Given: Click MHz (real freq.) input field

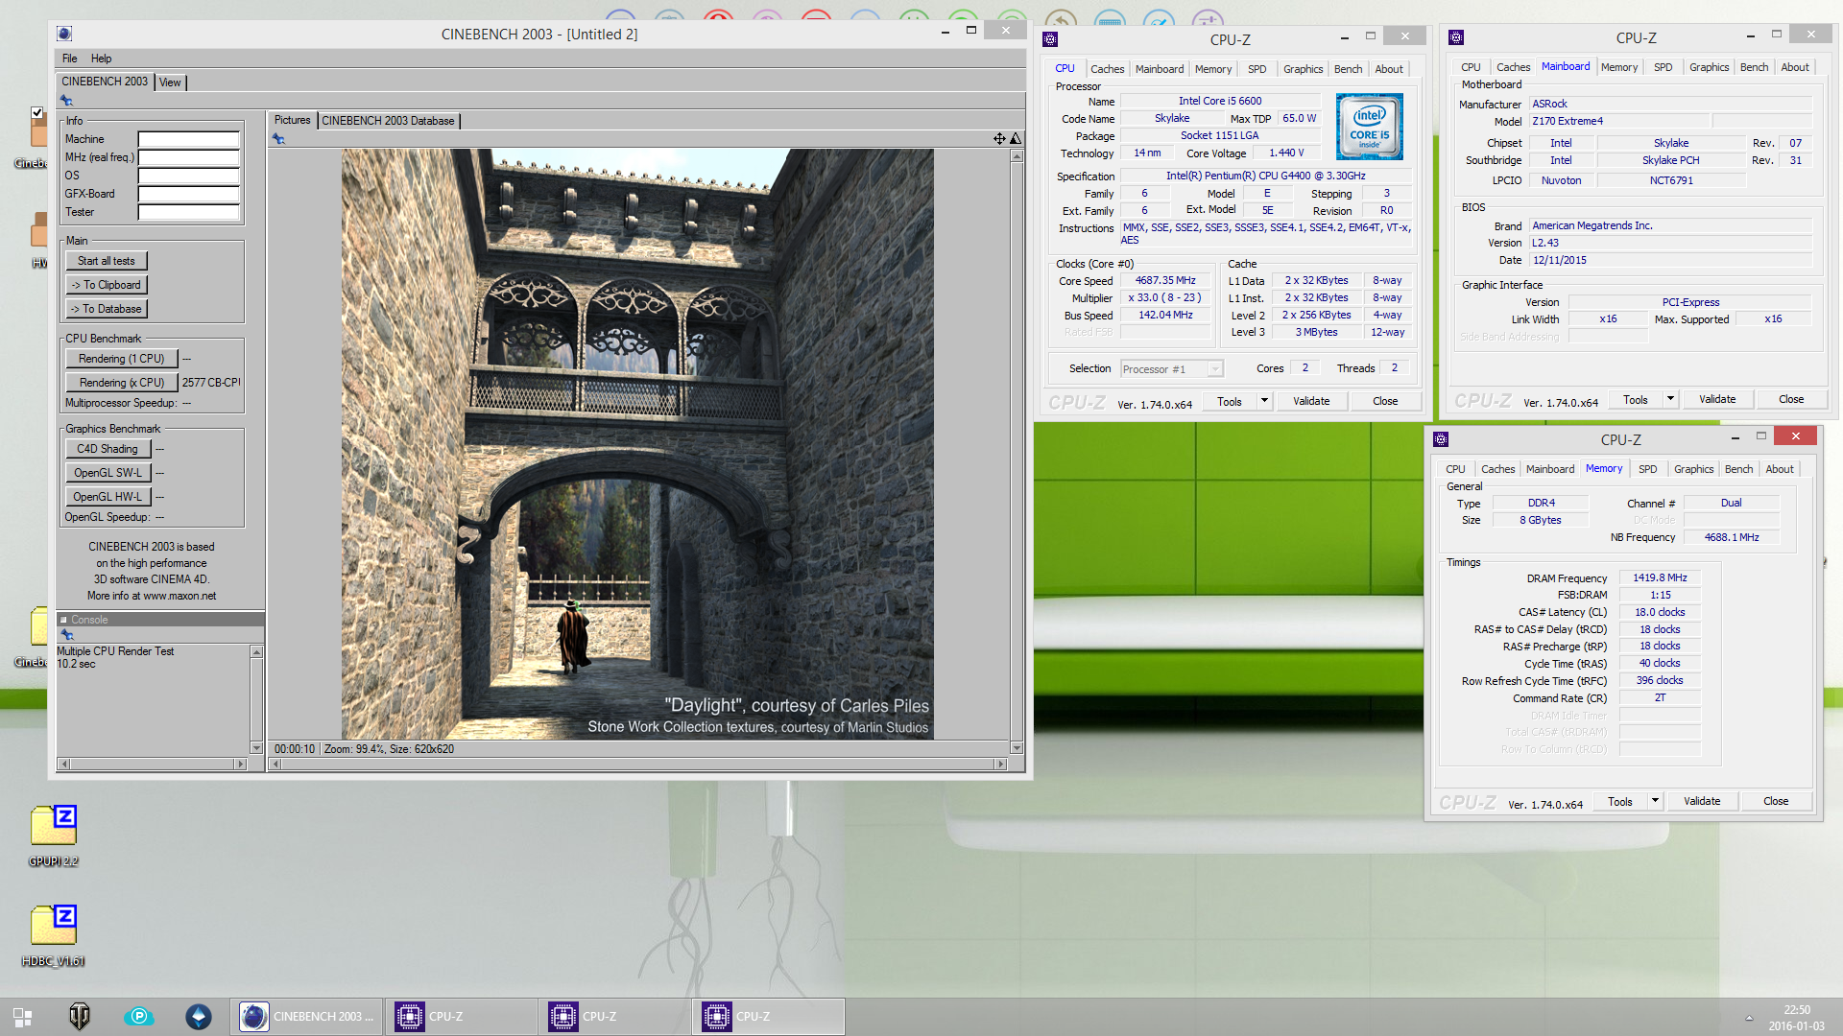Looking at the screenshot, I should point(188,157).
